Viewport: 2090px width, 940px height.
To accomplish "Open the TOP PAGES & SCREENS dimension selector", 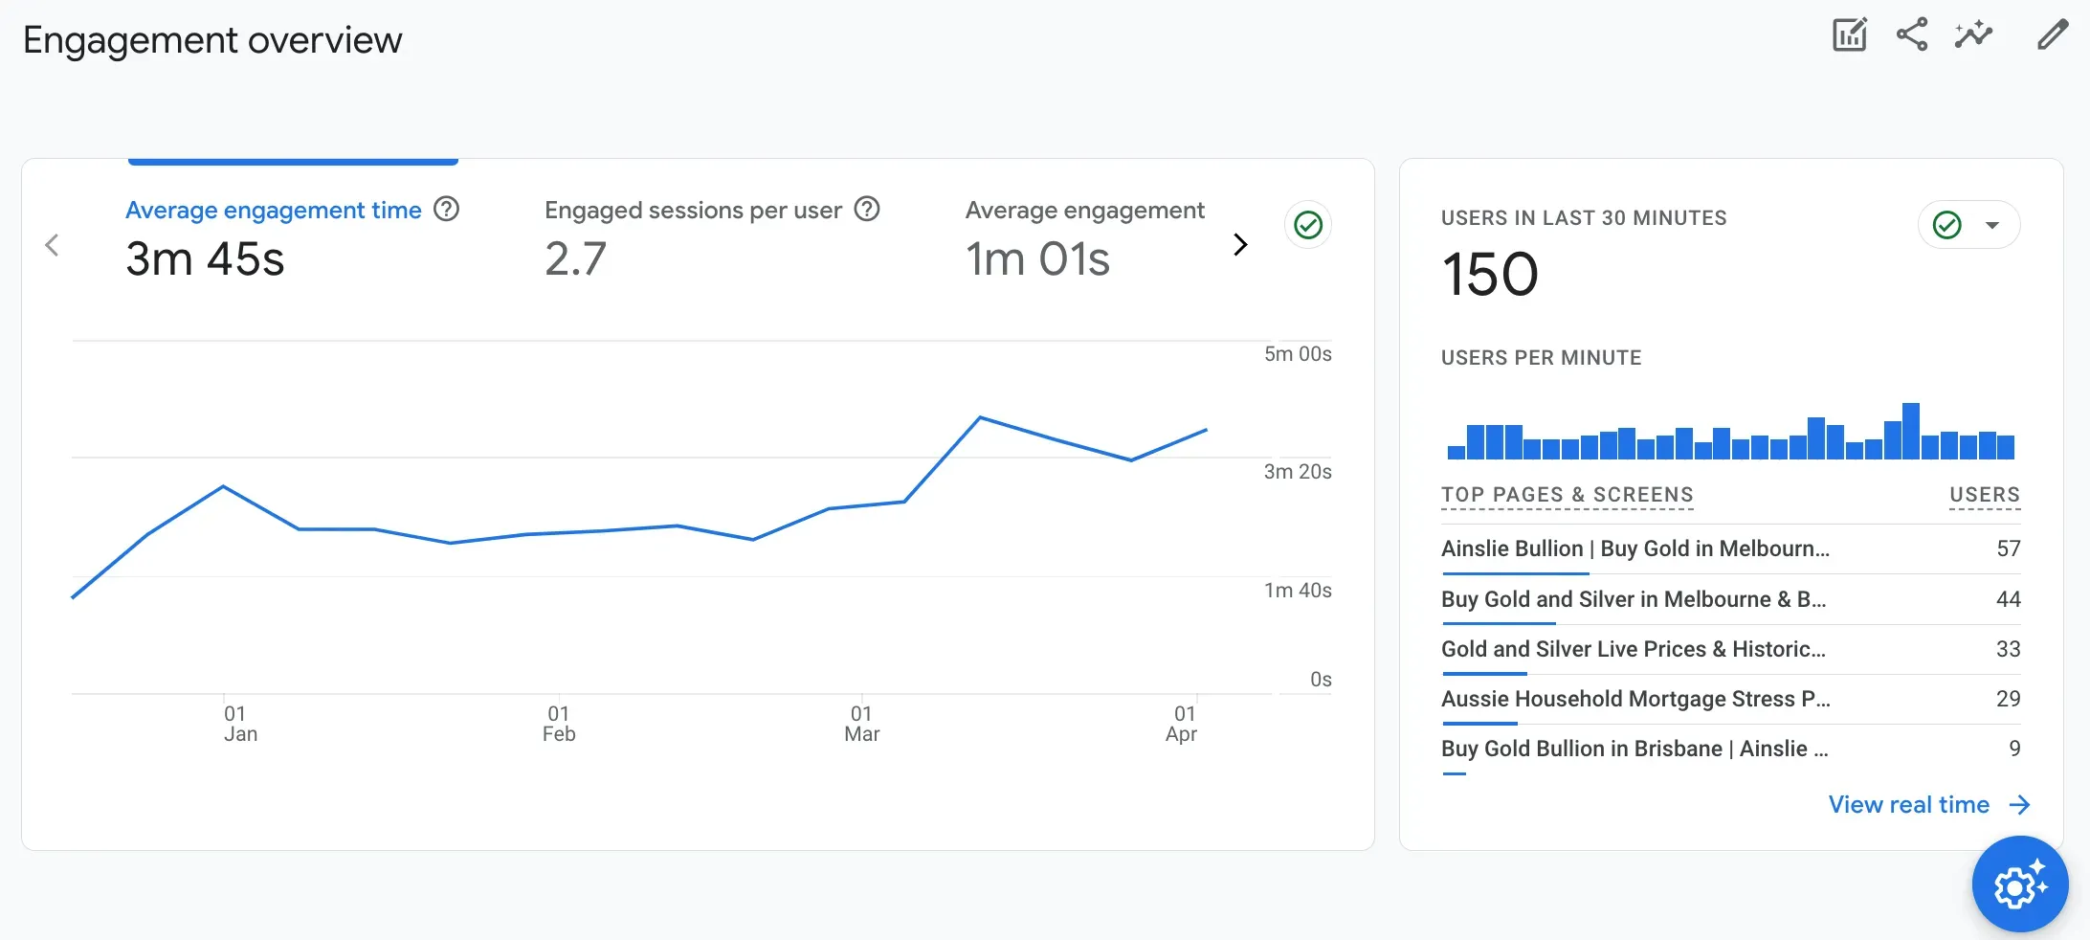I will [x=1567, y=495].
